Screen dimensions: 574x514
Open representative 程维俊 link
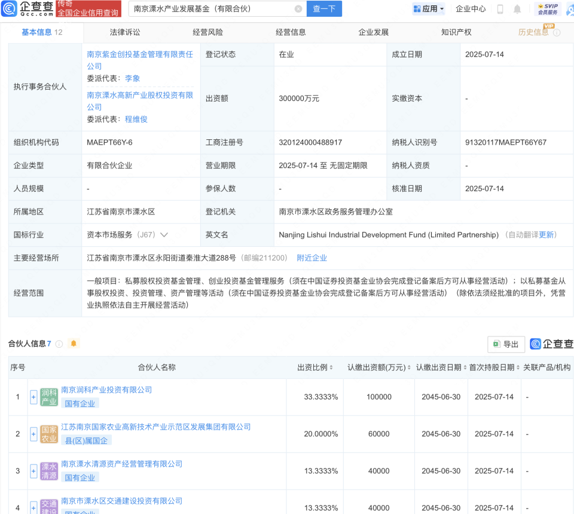pyautogui.click(x=136, y=120)
